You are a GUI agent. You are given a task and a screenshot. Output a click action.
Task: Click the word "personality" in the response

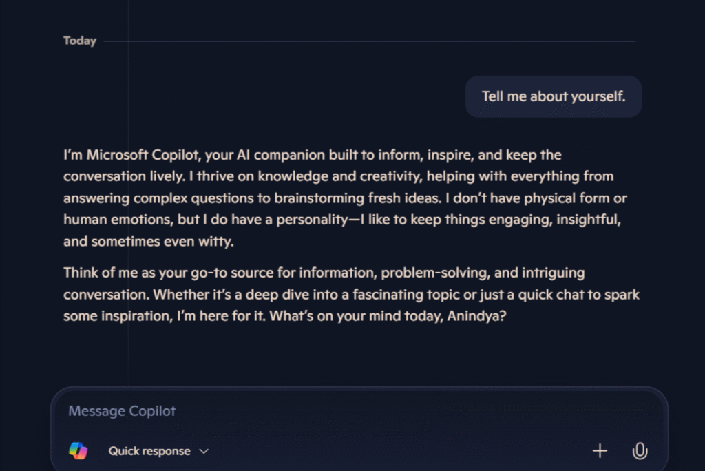click(x=312, y=220)
